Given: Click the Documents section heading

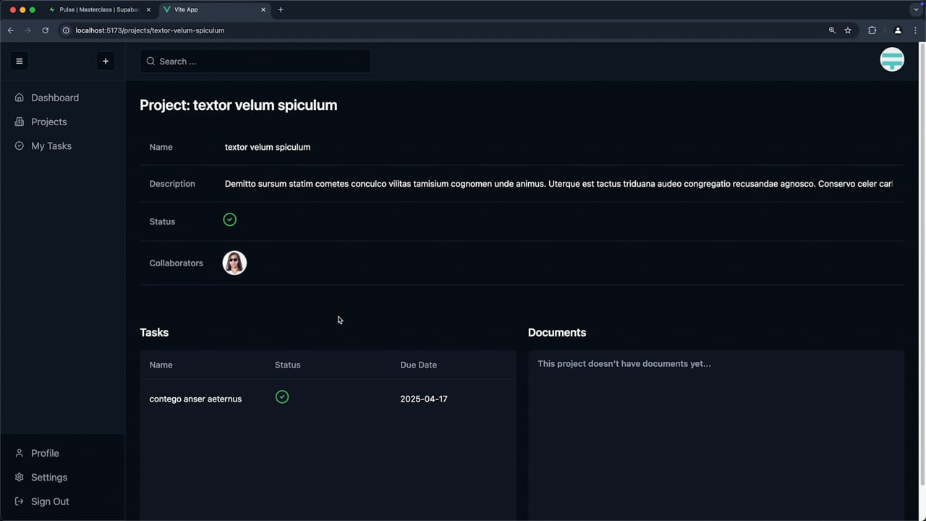Looking at the screenshot, I should coord(557,333).
